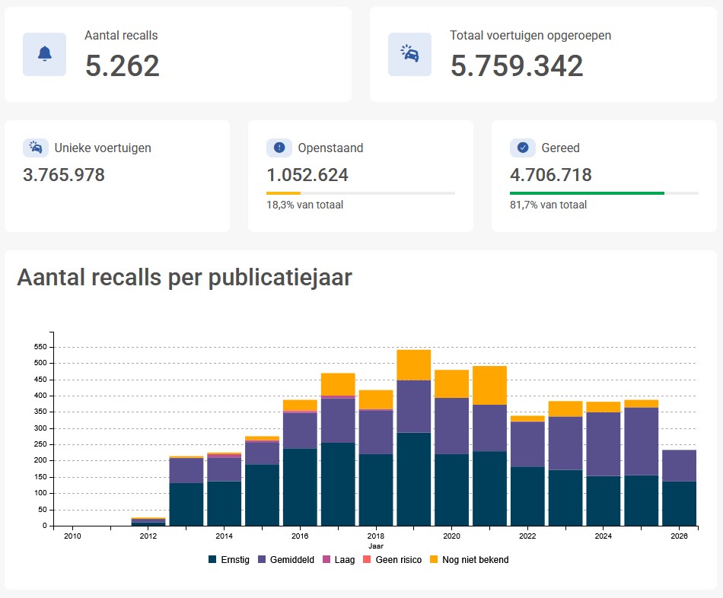Click the exclamation icon beside Openstaand
Image resolution: width=723 pixels, height=598 pixels.
[x=279, y=148]
